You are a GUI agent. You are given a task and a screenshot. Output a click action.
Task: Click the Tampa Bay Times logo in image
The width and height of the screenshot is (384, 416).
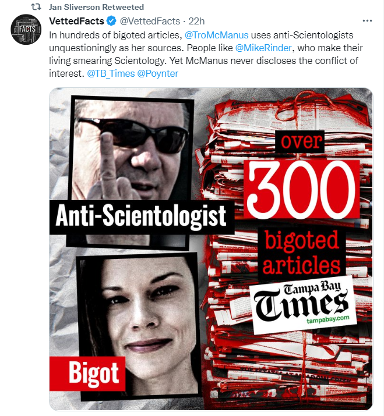pyautogui.click(x=303, y=304)
